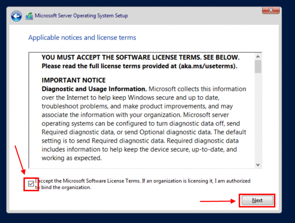Click the 'to bind the organization.' line of the label
295x223 pixels.
point(63,187)
